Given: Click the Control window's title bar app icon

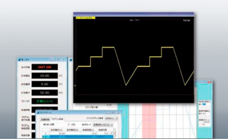Looking at the screenshot, I should tap(38, 113).
